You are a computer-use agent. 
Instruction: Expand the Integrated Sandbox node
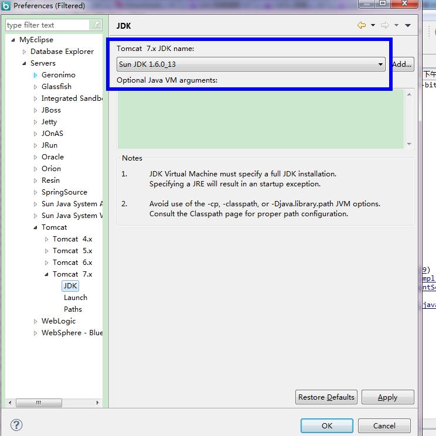pyautogui.click(x=35, y=98)
